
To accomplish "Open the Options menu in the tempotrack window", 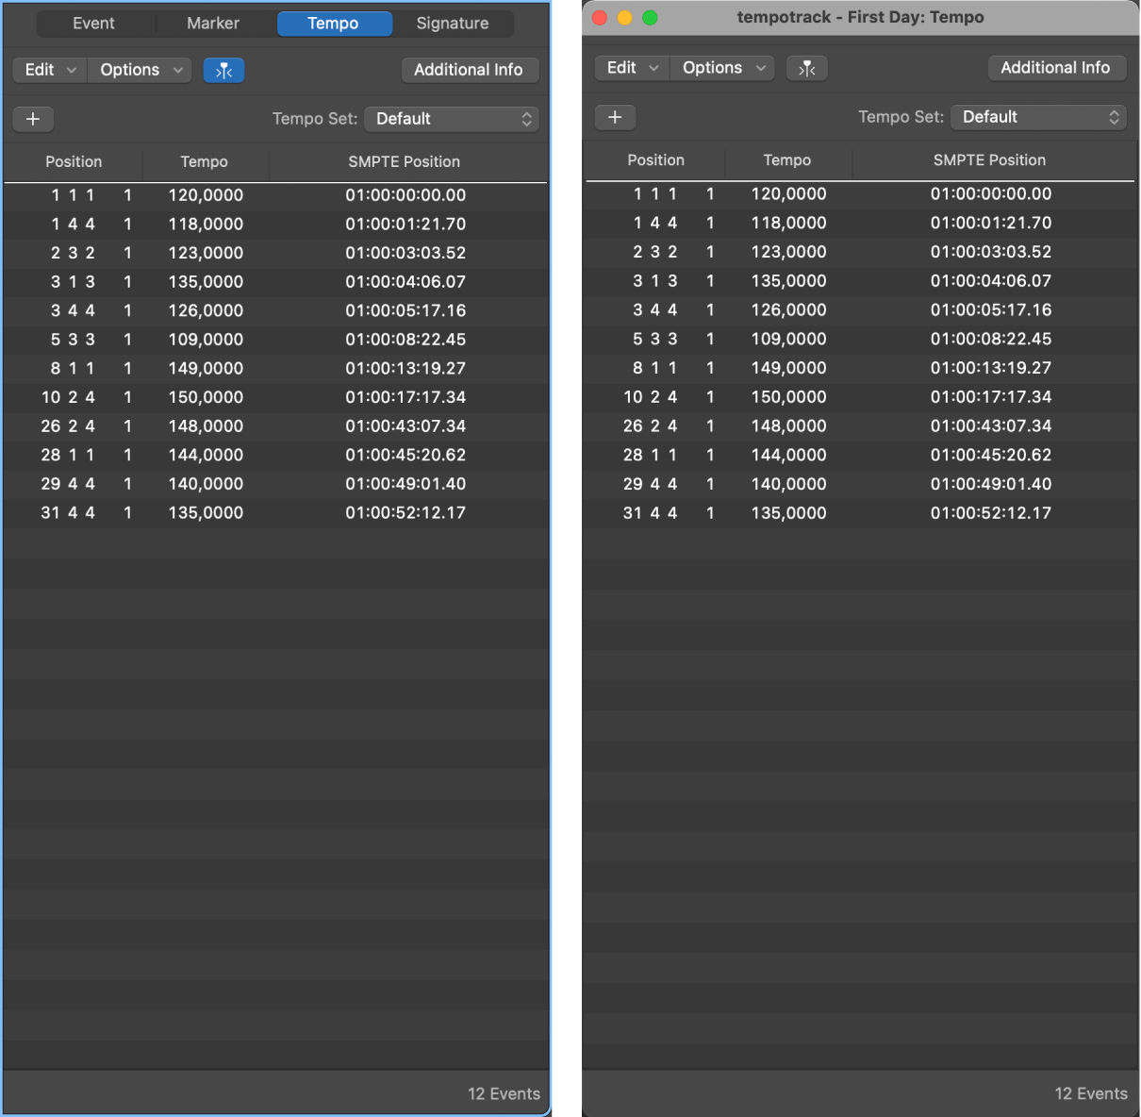I will click(x=721, y=68).
